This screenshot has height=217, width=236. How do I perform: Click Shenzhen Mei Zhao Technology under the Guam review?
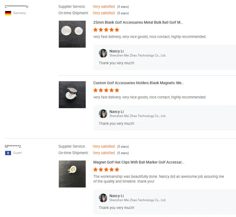pyautogui.click(x=138, y=200)
